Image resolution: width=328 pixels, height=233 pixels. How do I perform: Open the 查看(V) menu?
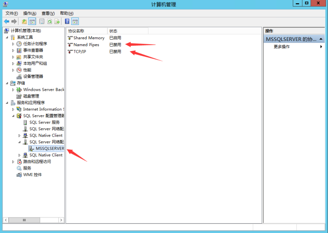48,13
